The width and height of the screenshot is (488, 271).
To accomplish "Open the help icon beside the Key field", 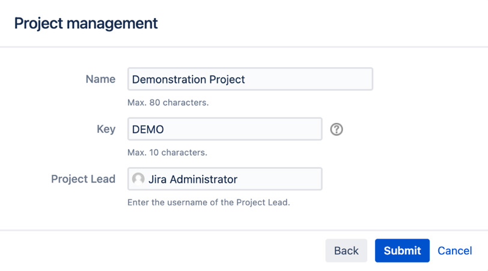I will tap(337, 129).
